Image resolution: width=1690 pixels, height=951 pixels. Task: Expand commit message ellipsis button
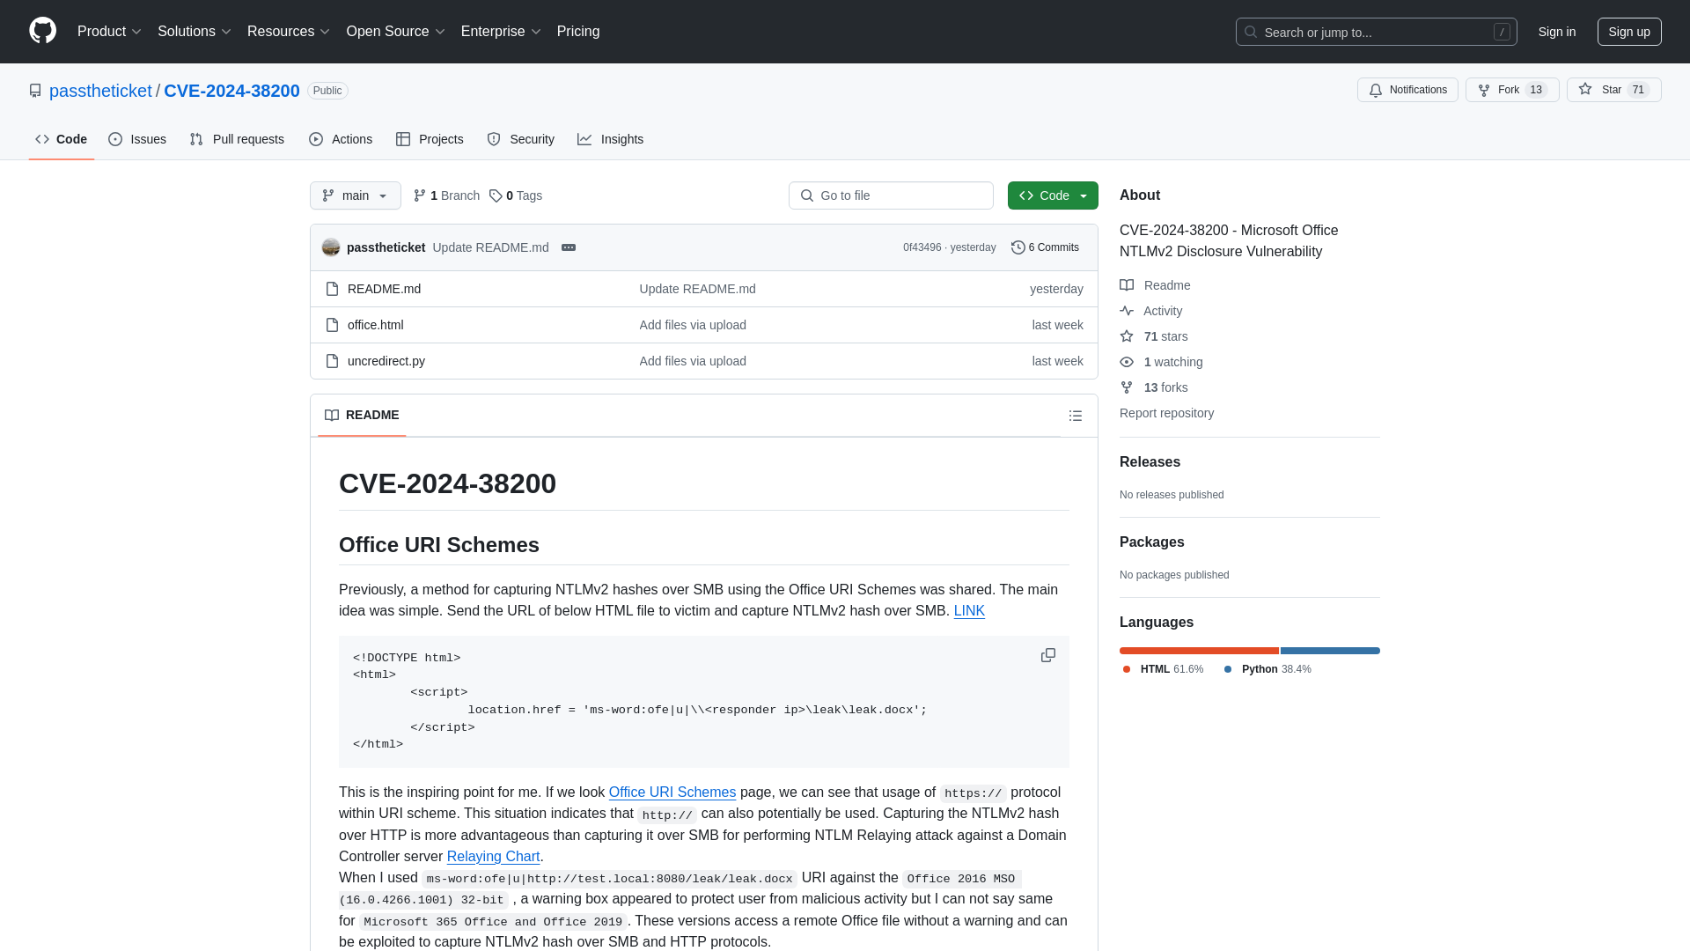pos(569,247)
